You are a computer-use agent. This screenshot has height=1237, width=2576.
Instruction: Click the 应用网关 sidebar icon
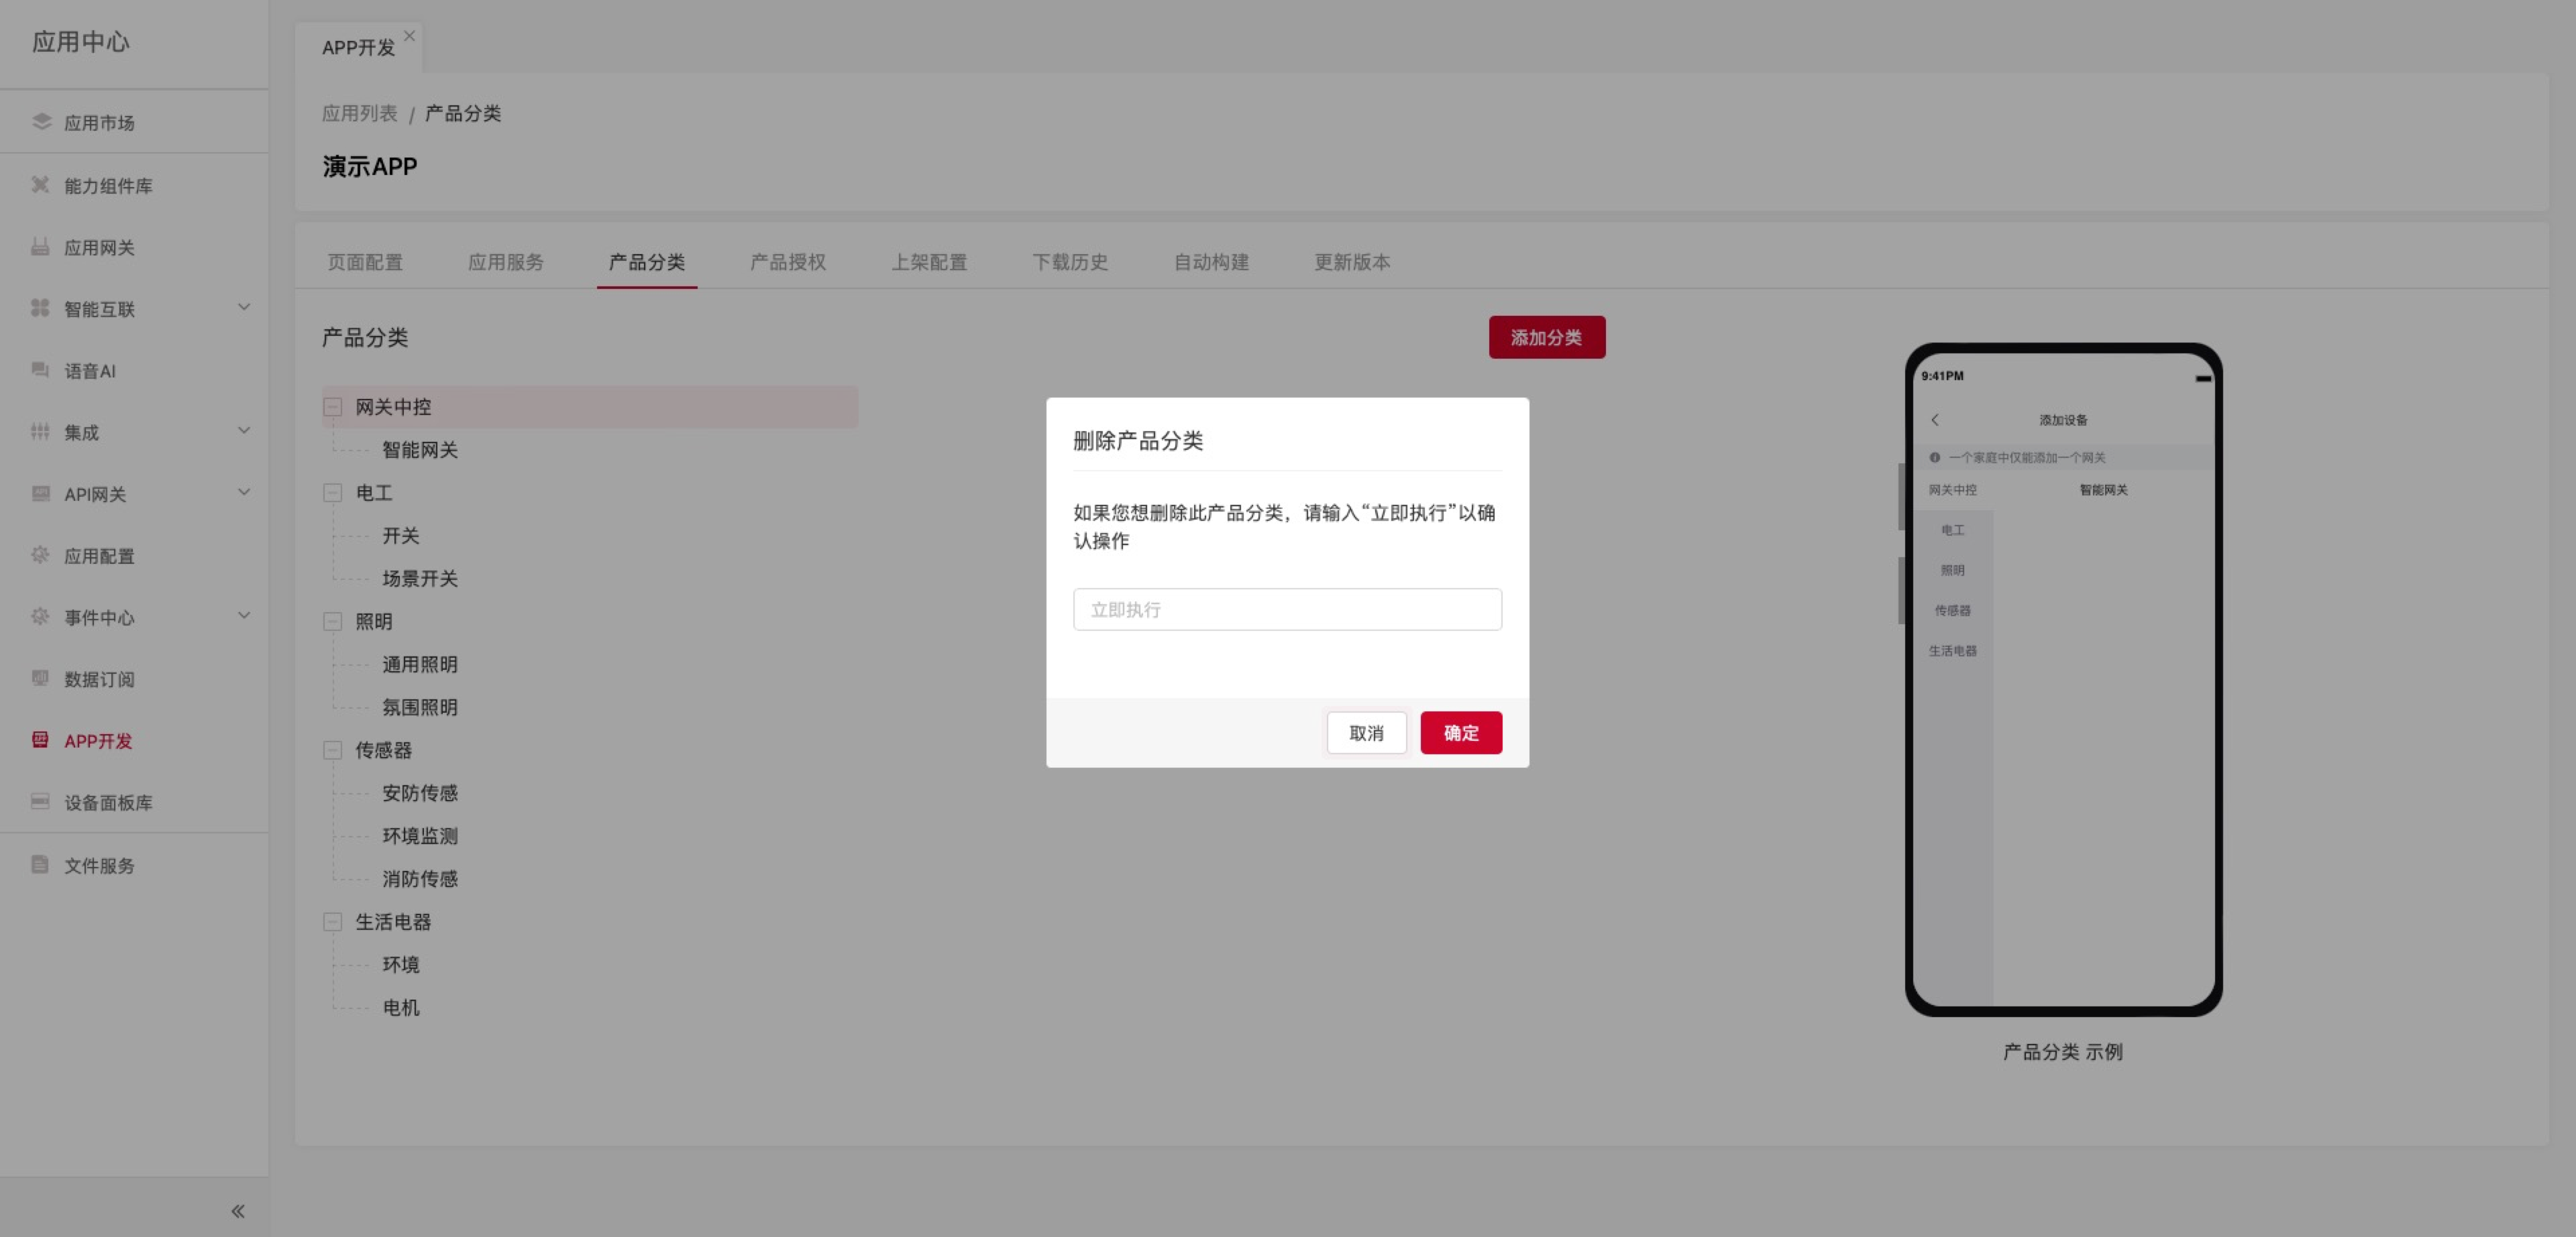coord(40,247)
